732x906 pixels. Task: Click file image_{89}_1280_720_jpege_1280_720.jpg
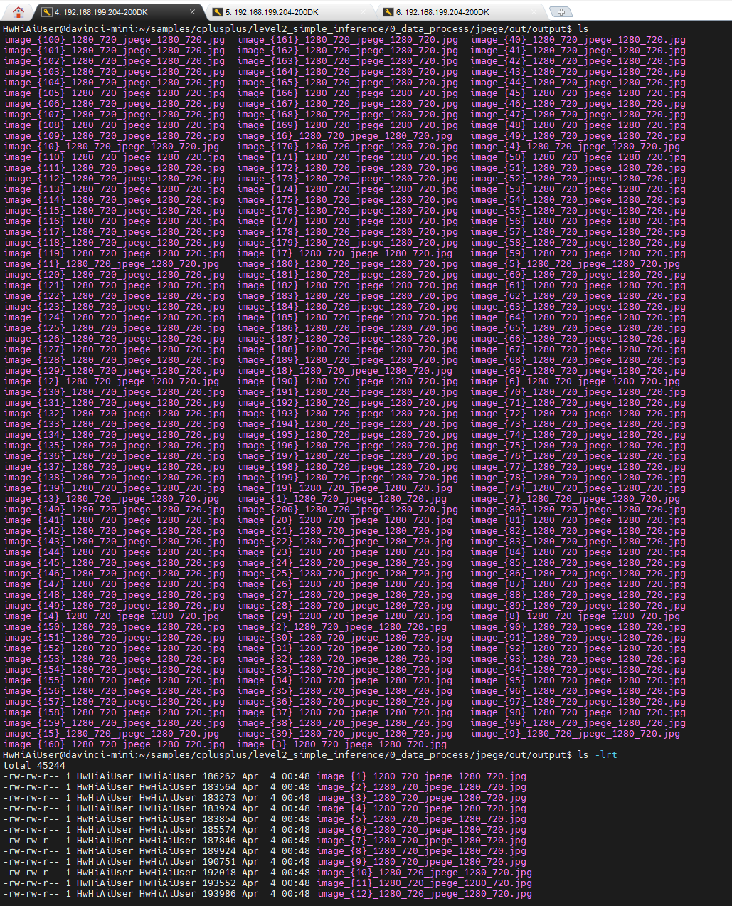[578, 606]
